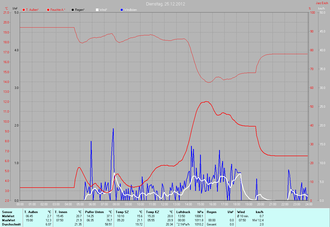Click the '21.0' temperature axis label

click(x=6, y=12)
